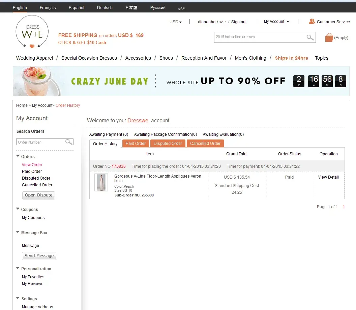The width and height of the screenshot is (356, 310).
Task: Click the Send Message button
Action: pos(39,256)
